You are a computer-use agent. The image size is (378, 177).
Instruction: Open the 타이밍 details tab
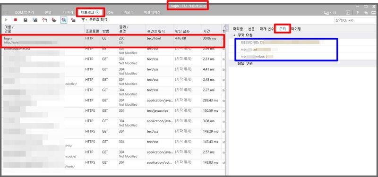296,29
